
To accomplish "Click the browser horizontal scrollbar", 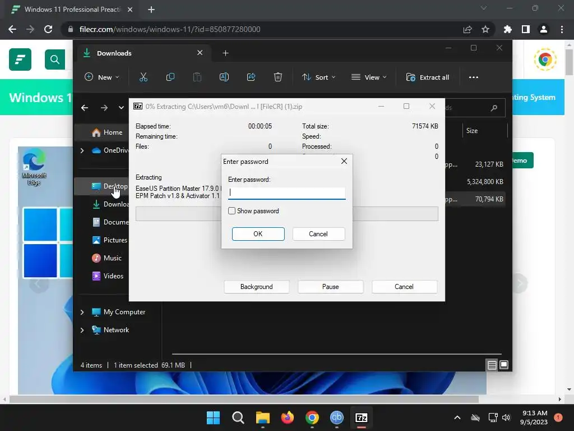I will click(244, 399).
